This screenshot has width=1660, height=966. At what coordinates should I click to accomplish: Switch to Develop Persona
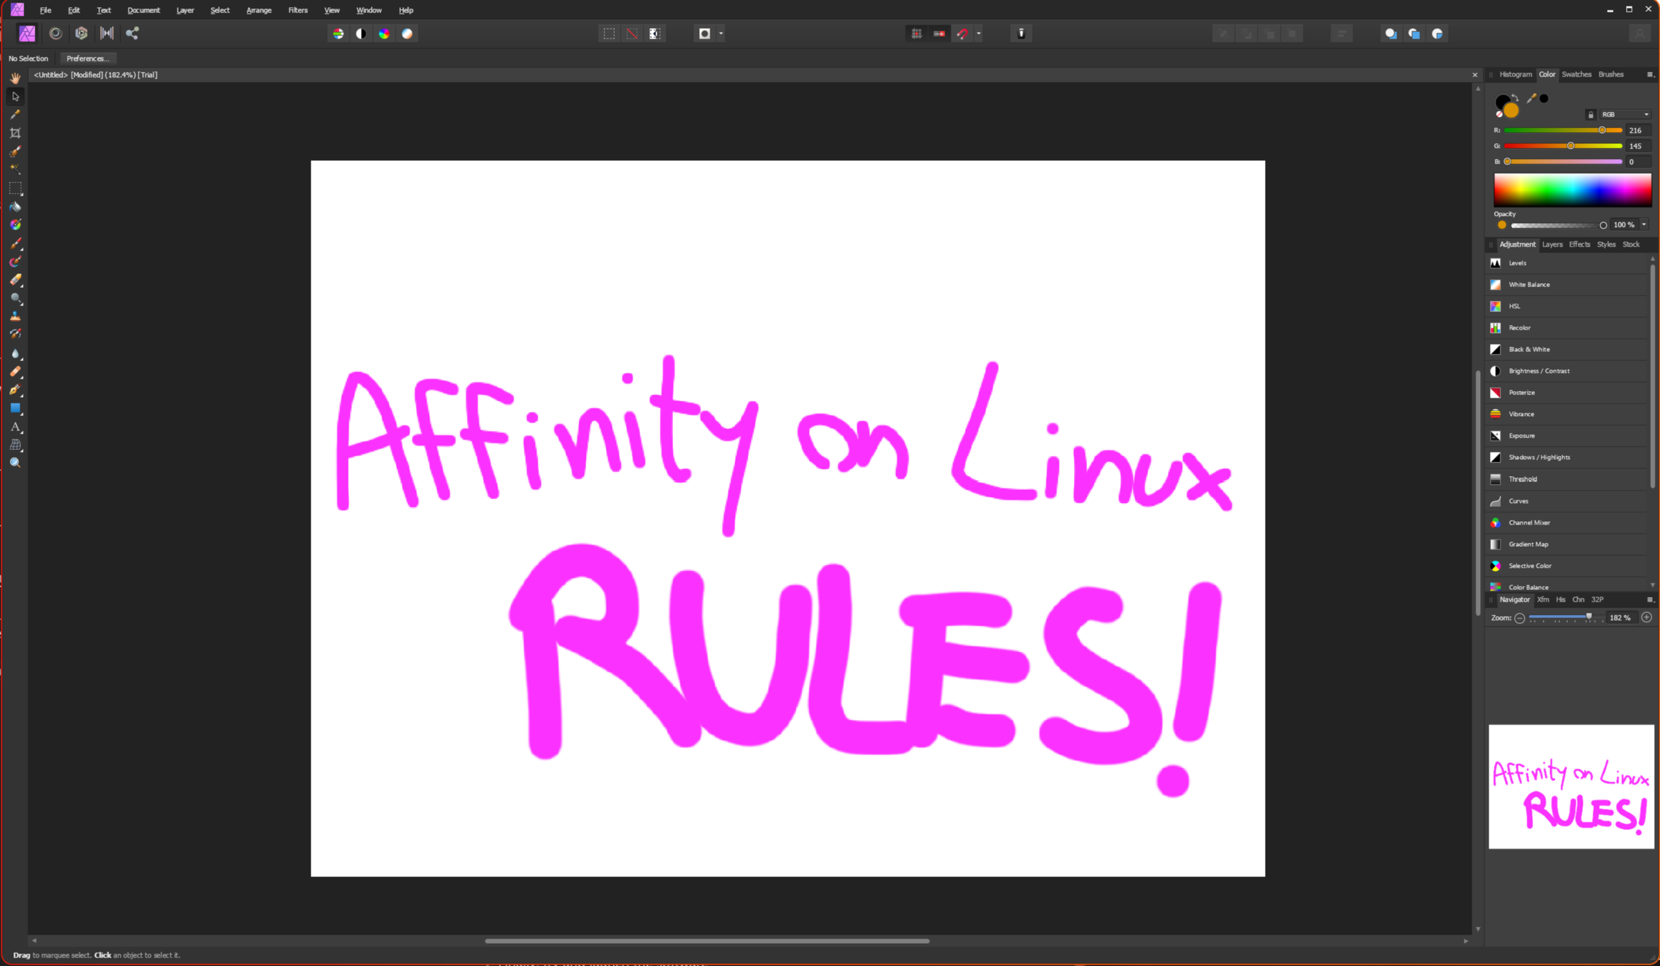[81, 33]
